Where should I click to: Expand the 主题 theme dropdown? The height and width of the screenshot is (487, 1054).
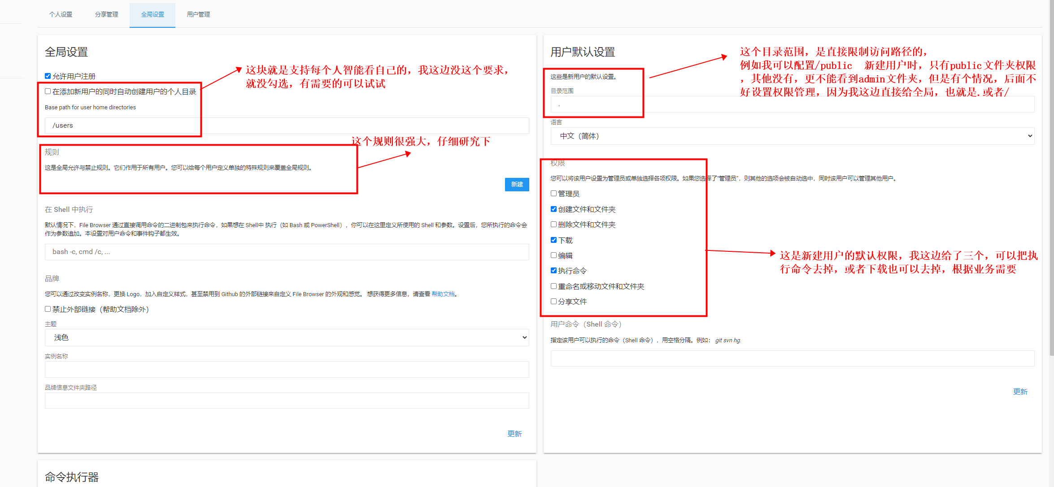(x=287, y=337)
